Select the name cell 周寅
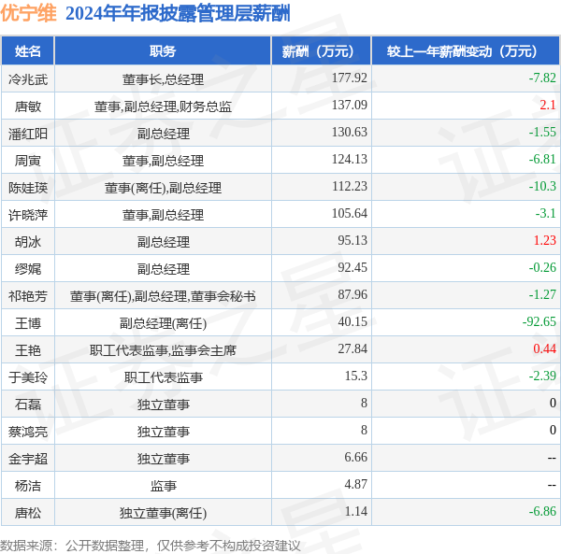This screenshot has width=561, height=554. point(27,161)
